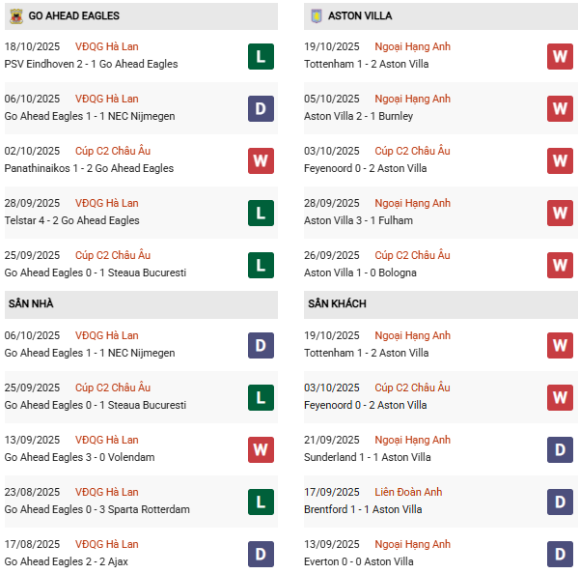Viewport: 579px width, 574px height.
Task: Select the SÂN NHÀ section header
Action: pyautogui.click(x=31, y=303)
